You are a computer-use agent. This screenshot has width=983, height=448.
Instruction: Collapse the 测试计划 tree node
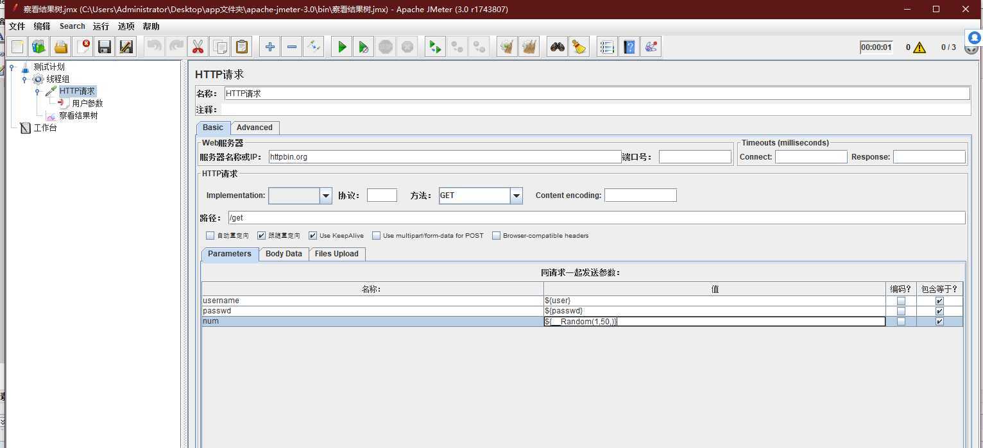(12, 67)
